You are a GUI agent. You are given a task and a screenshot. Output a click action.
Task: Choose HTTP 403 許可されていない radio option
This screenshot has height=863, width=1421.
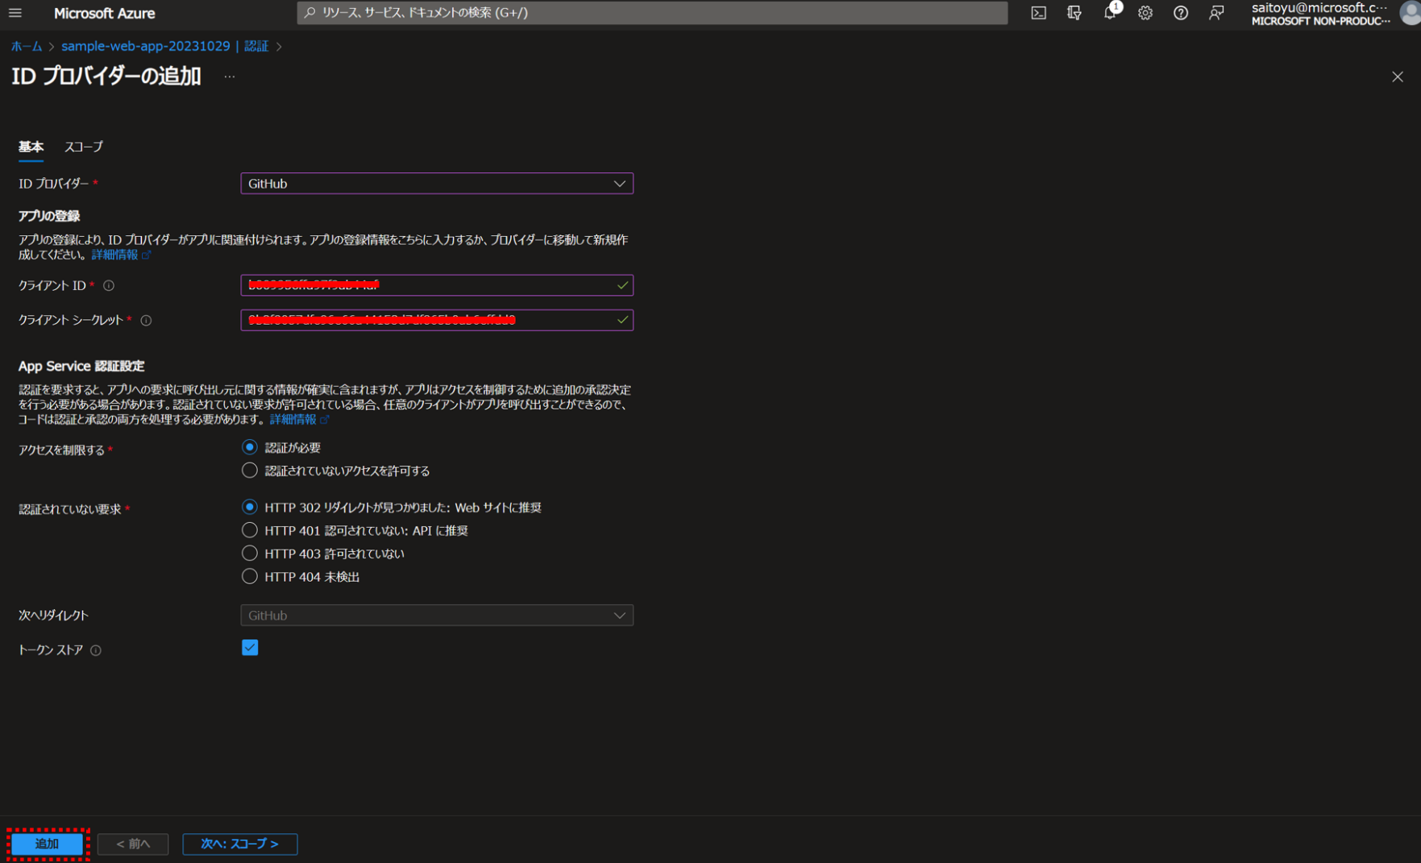point(250,554)
